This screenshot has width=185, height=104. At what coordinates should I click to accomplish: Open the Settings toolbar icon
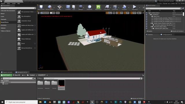point(81,7)
